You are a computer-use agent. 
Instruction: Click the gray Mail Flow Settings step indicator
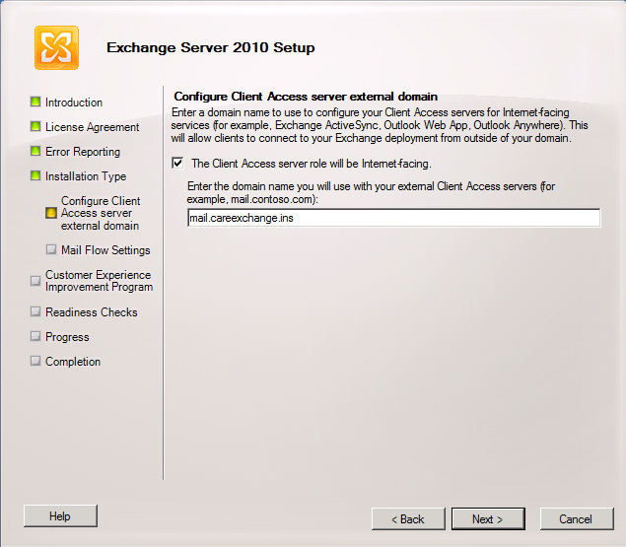[x=51, y=249]
